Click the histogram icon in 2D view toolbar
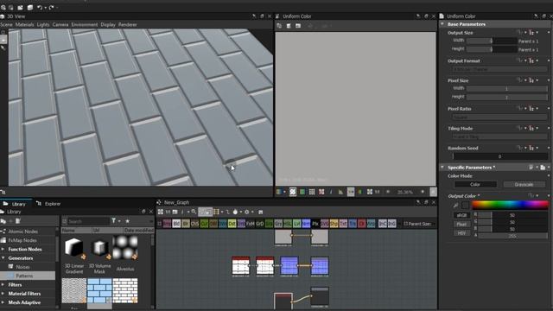 click(x=340, y=192)
